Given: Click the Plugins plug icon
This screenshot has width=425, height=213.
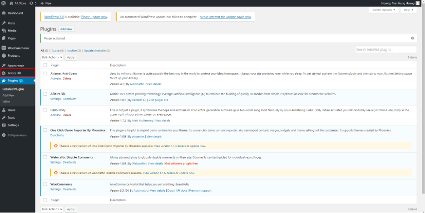Looking at the screenshot, I should 4,81.
